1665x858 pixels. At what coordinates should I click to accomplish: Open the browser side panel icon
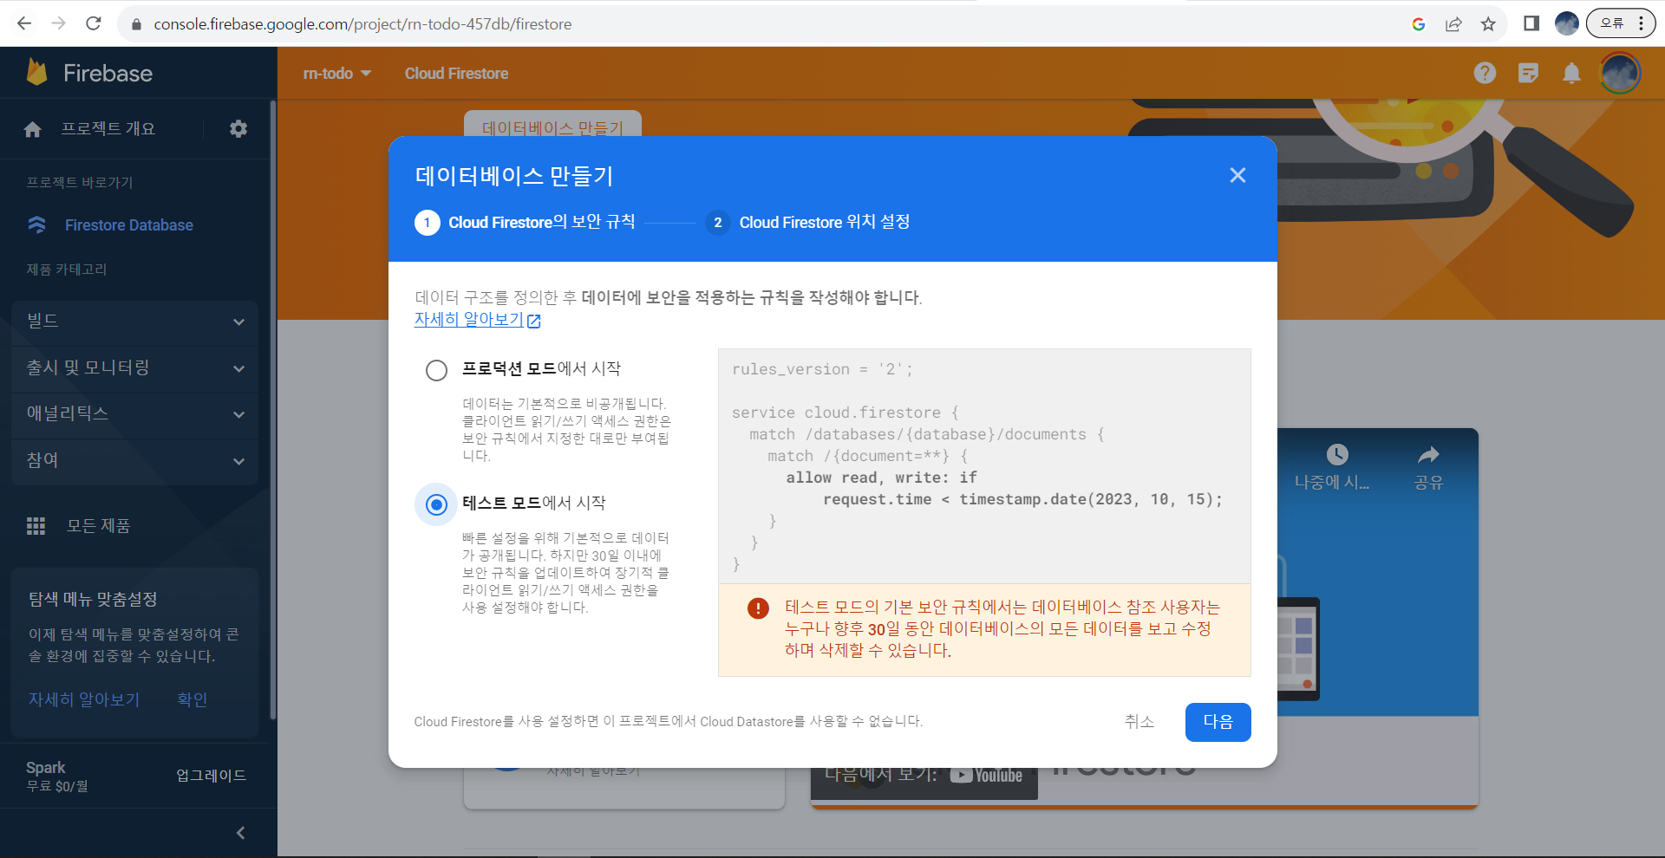pos(1531,23)
